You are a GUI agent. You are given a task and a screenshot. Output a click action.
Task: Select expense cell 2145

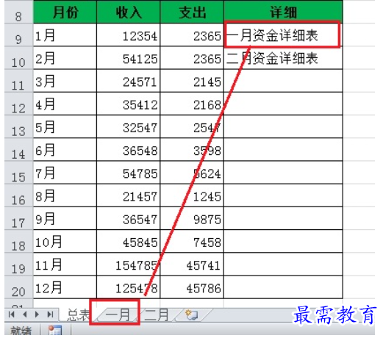click(x=192, y=81)
